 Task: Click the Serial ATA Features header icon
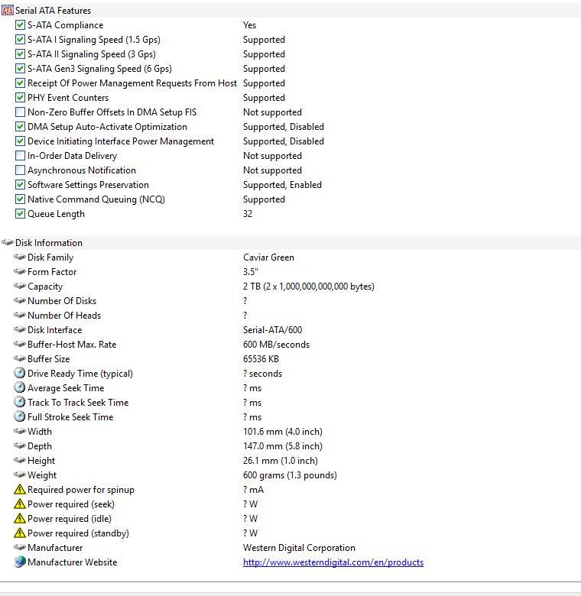[7, 10]
